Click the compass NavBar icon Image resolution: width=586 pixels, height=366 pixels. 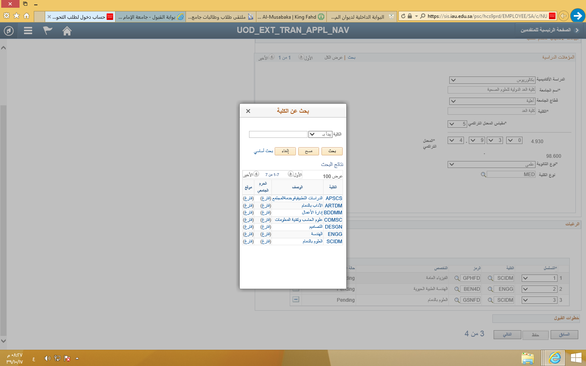pyautogui.click(x=9, y=31)
